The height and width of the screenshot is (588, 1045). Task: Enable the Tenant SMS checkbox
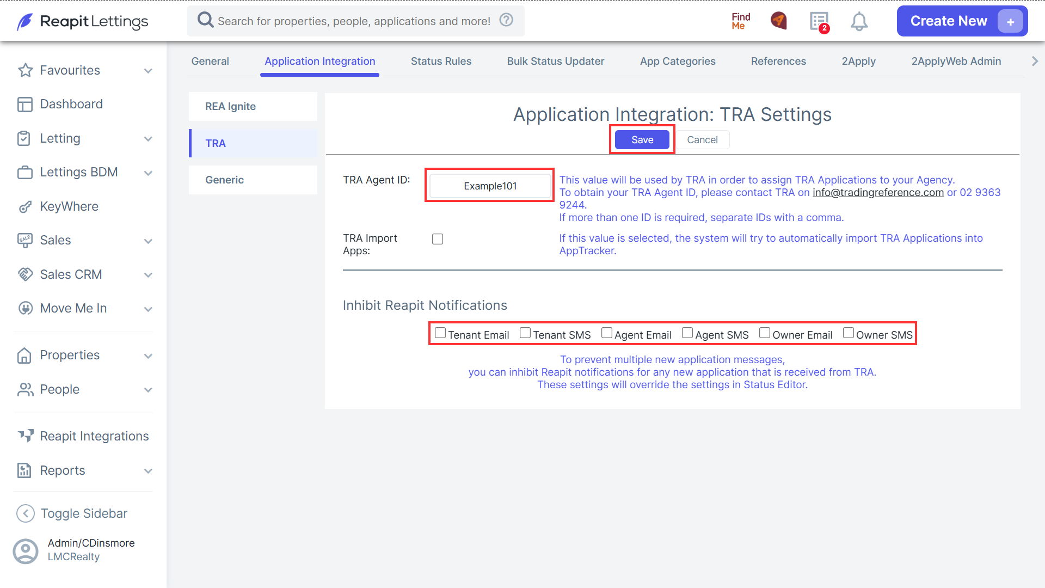pyautogui.click(x=525, y=333)
